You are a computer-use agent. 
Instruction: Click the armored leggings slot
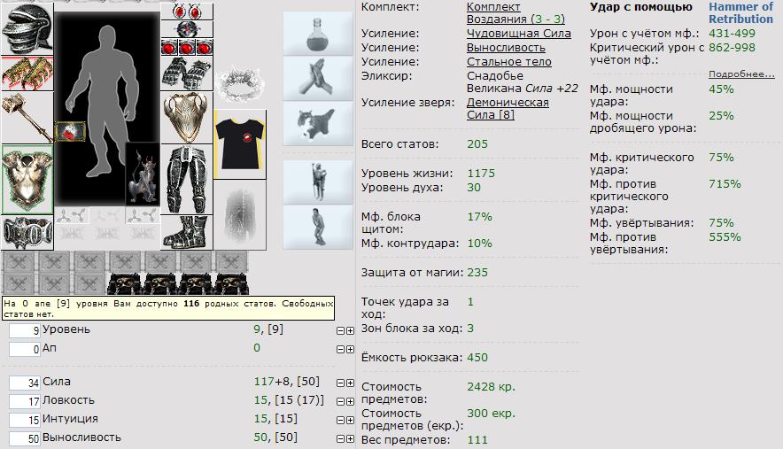[x=187, y=180]
